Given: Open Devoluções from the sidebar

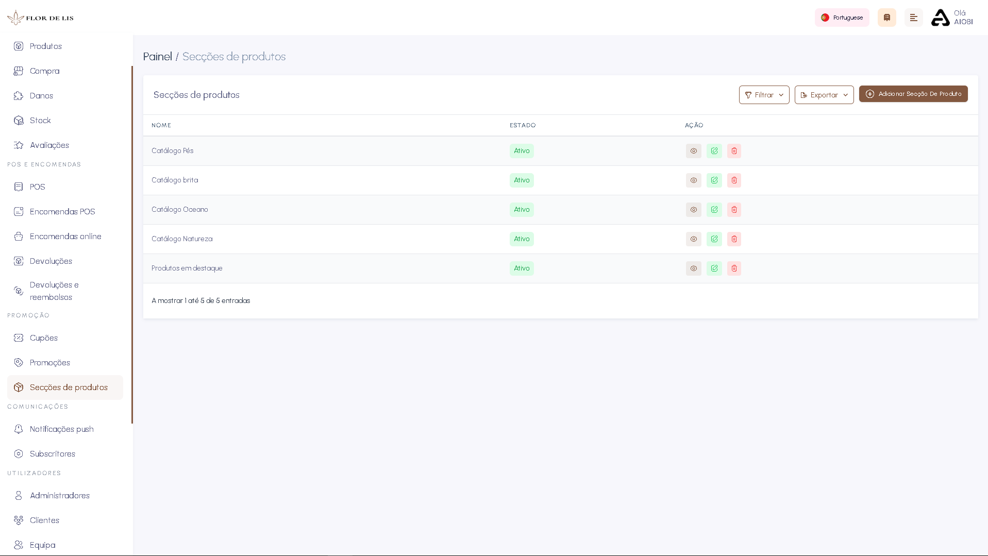Looking at the screenshot, I should [x=50, y=261].
